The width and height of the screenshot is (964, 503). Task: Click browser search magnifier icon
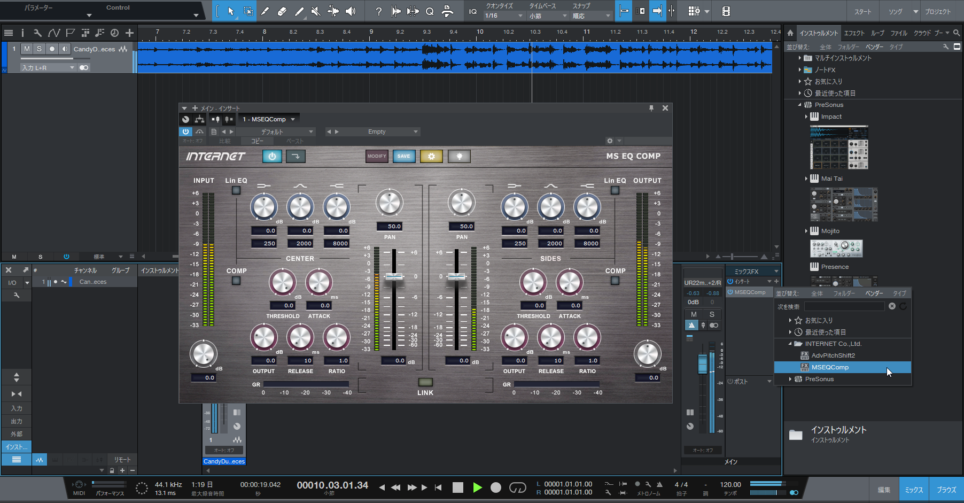coord(957,33)
